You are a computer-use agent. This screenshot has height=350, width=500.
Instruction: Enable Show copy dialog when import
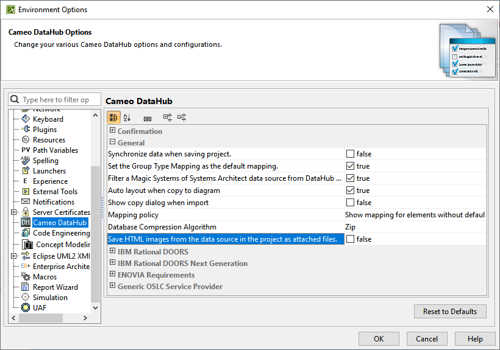351,203
